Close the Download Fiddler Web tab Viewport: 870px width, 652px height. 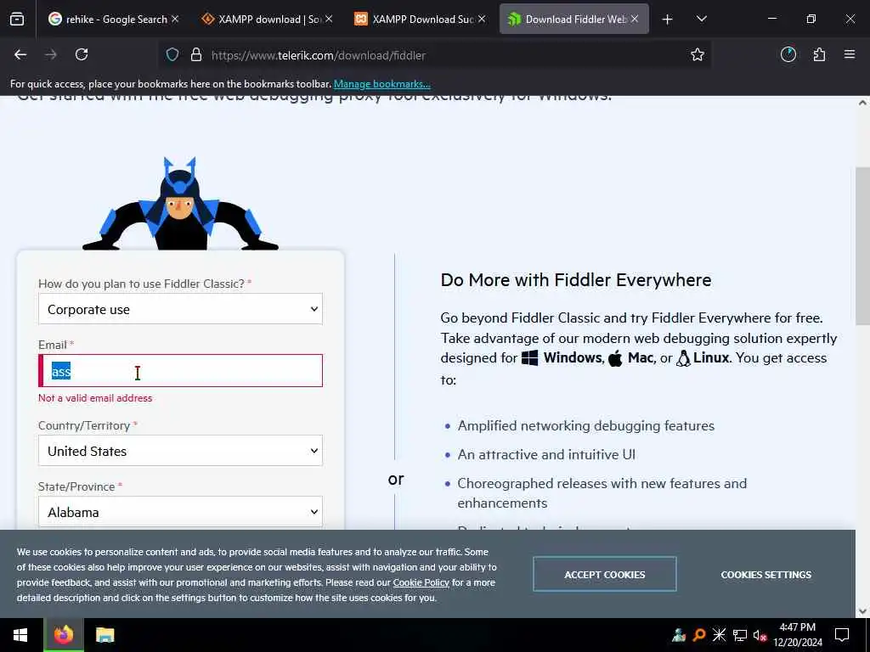click(x=634, y=19)
